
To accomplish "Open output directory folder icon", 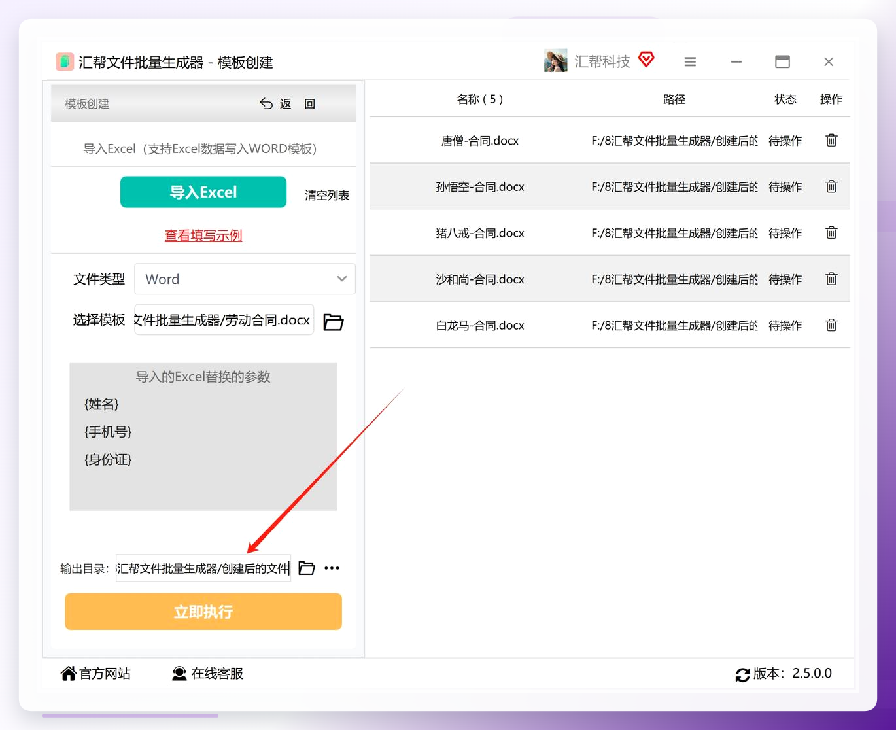I will pos(307,568).
